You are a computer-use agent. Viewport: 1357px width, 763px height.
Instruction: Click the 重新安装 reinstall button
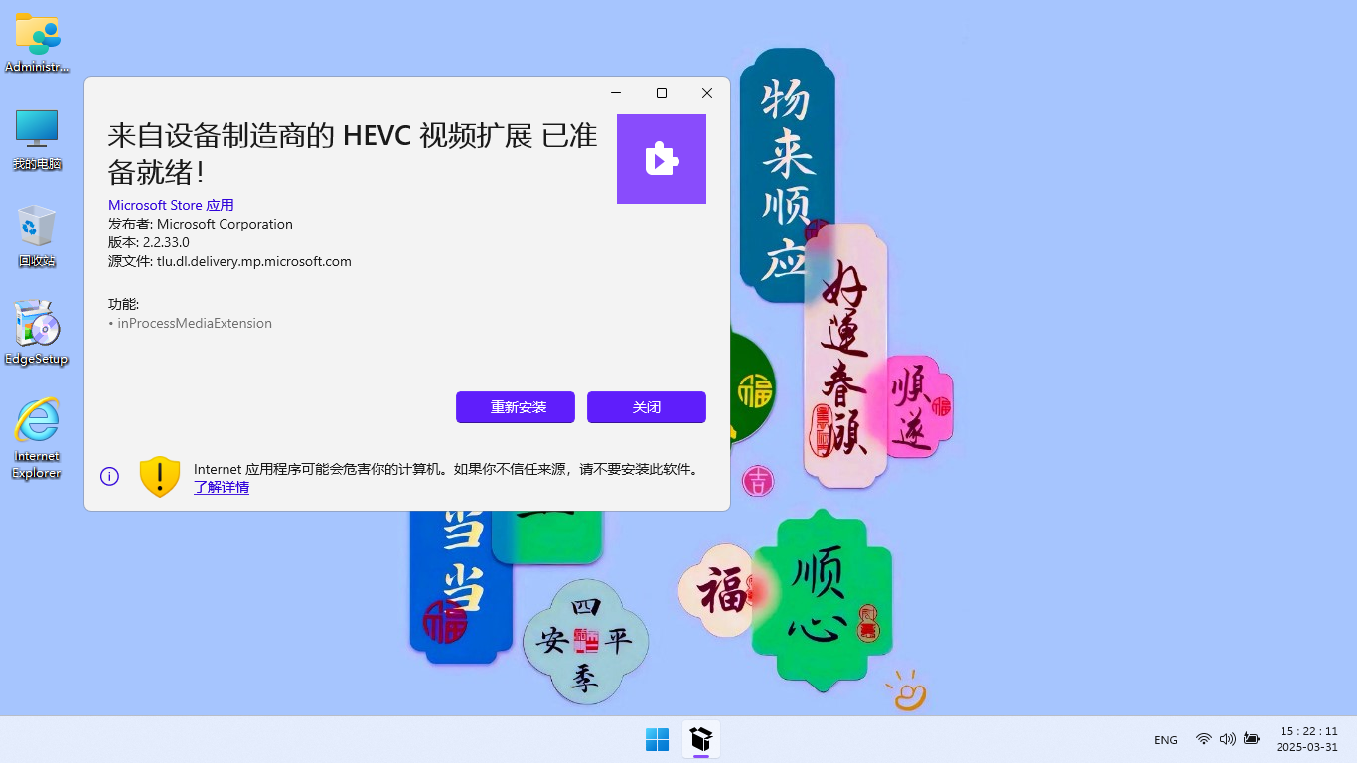[516, 407]
